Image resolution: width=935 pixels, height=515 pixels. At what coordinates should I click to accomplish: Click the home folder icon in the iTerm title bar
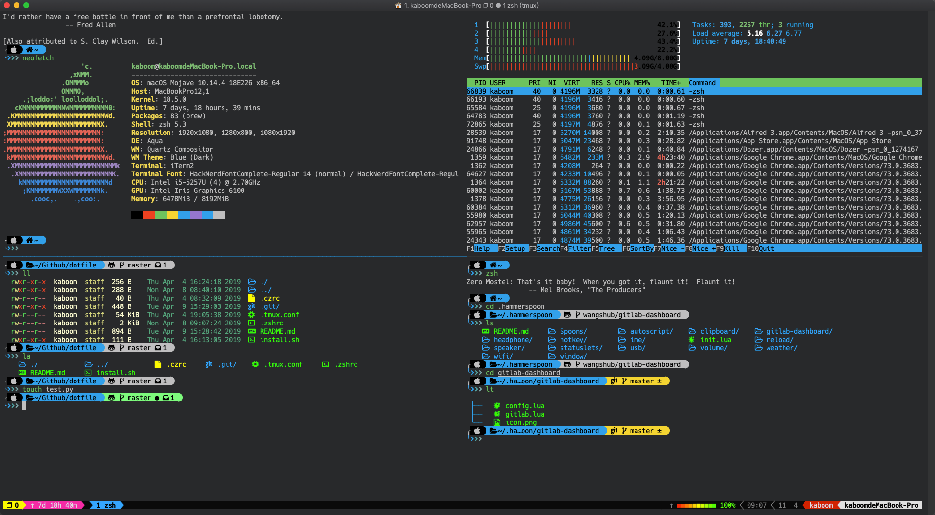pyautogui.click(x=398, y=6)
